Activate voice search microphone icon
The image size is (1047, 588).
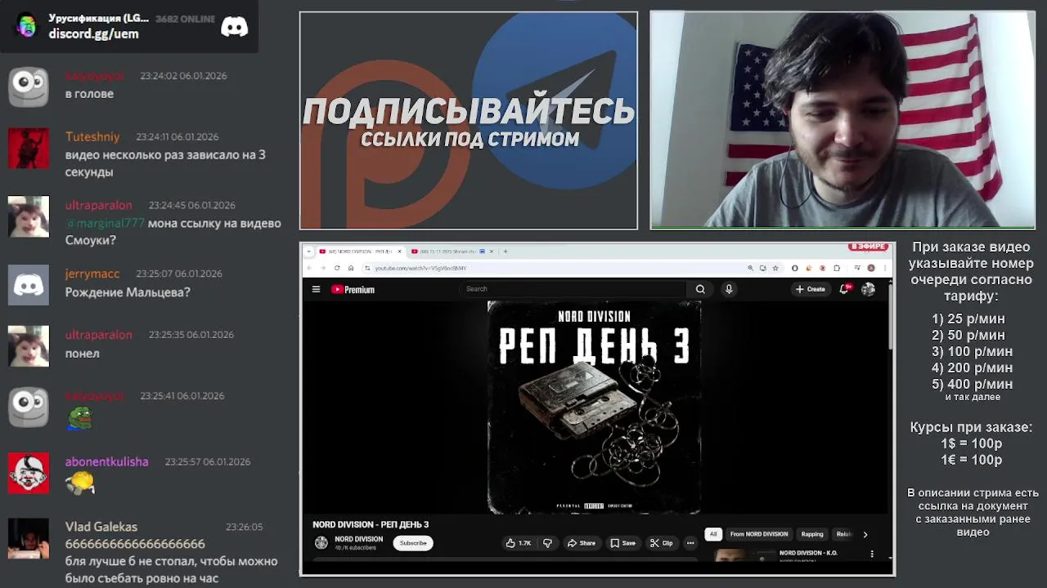[729, 289]
